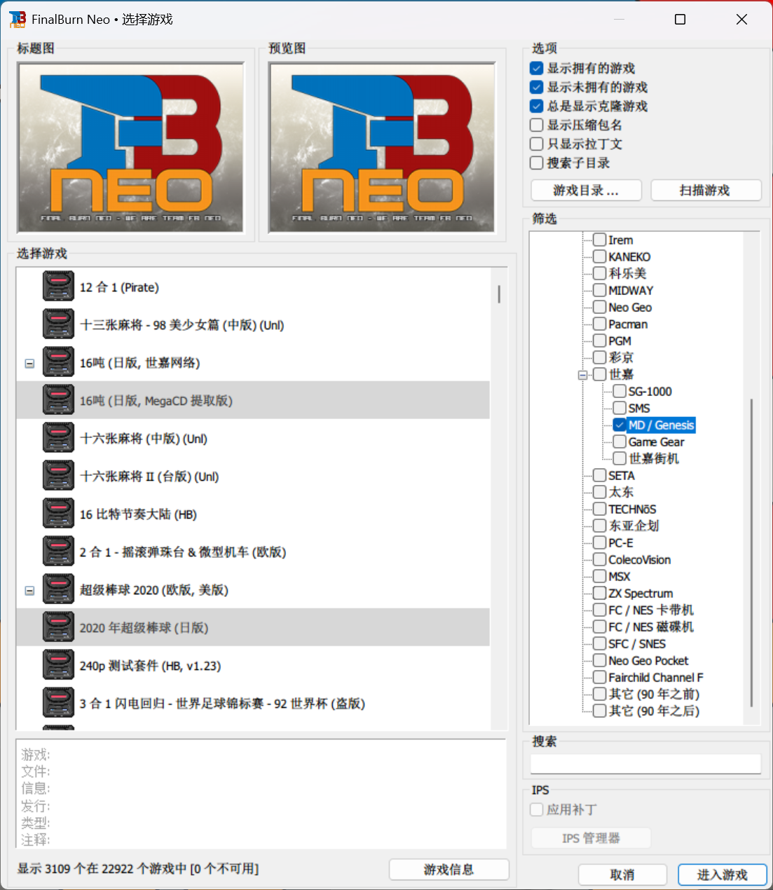This screenshot has height=890, width=773.
Task: Collapse the 16吨 (日版, 世嘉网络) game group
Action: (x=29, y=364)
